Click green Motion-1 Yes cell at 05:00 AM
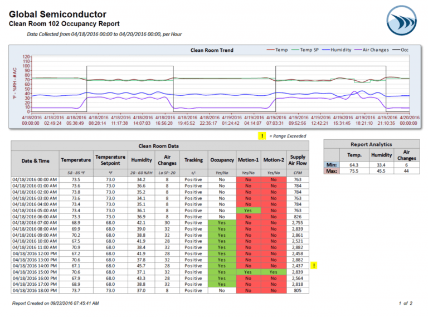Viewport: 428px width, 317px height. coord(247,211)
